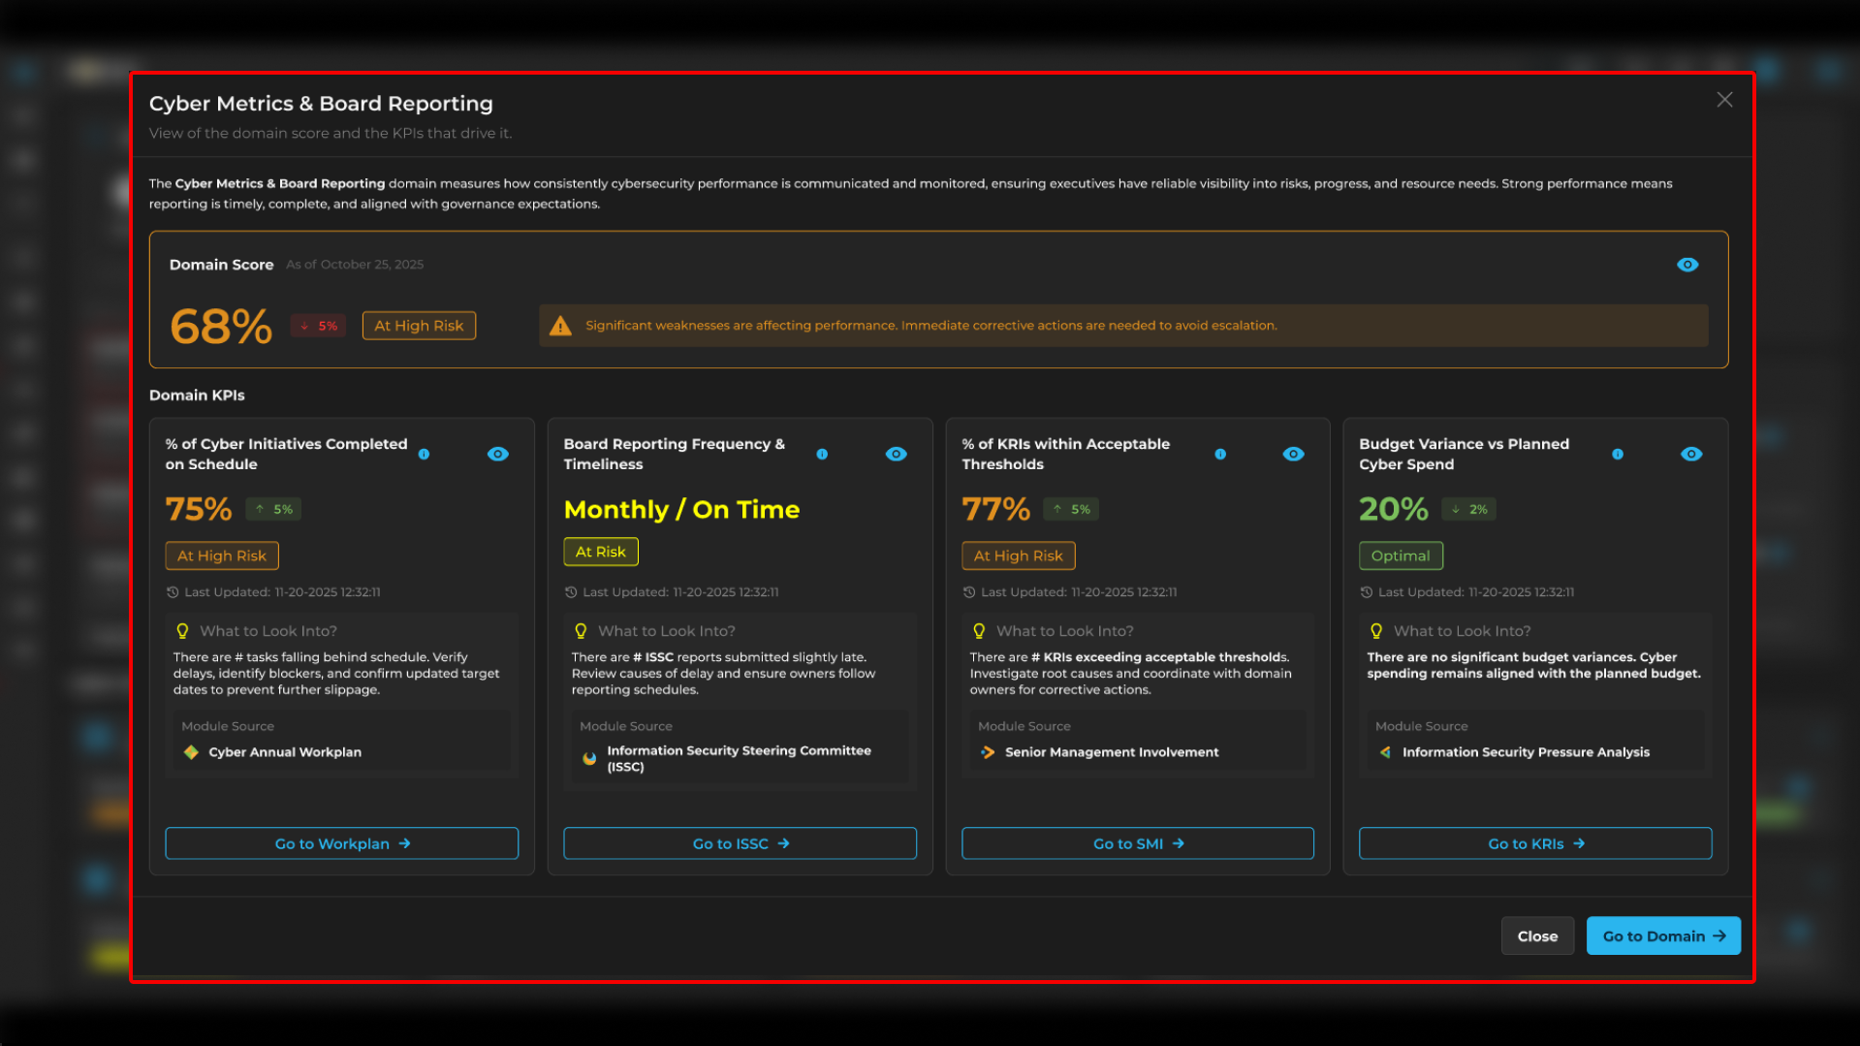Click the Go to KRIs button
This screenshot has height=1046, width=1860.
pos(1535,843)
